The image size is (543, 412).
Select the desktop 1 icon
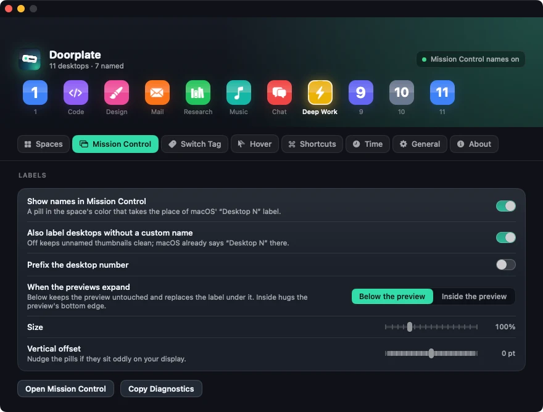coord(35,93)
